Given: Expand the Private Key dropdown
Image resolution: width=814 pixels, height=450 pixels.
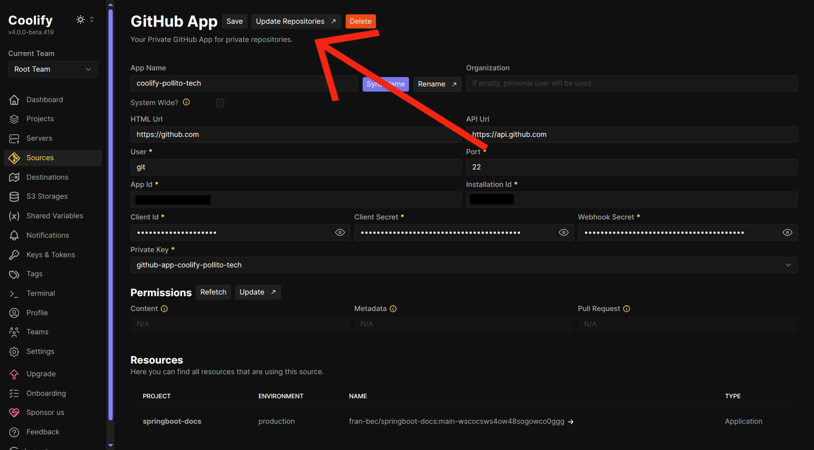Looking at the screenshot, I should (x=788, y=265).
